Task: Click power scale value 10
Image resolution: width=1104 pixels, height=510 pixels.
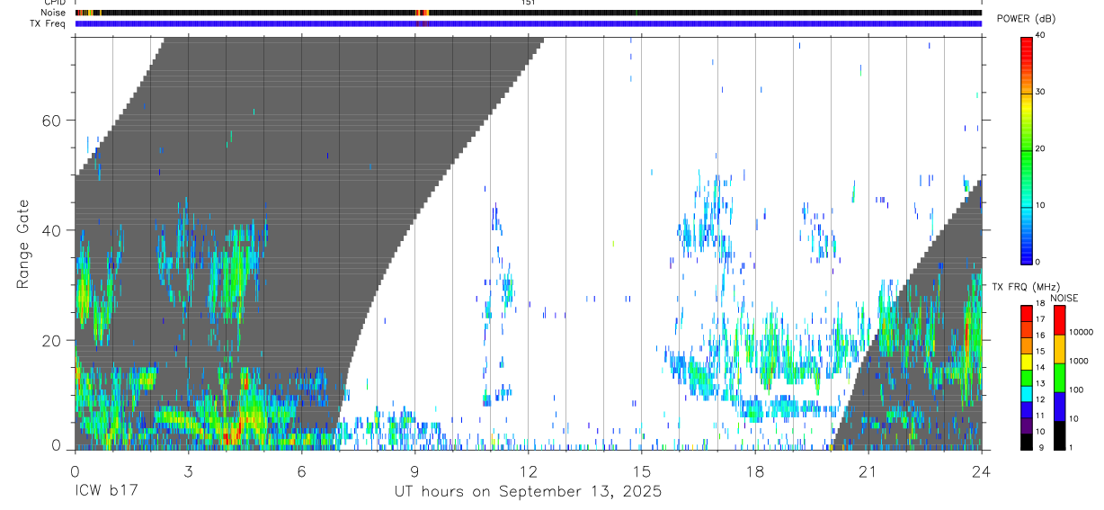Action: (x=1042, y=205)
